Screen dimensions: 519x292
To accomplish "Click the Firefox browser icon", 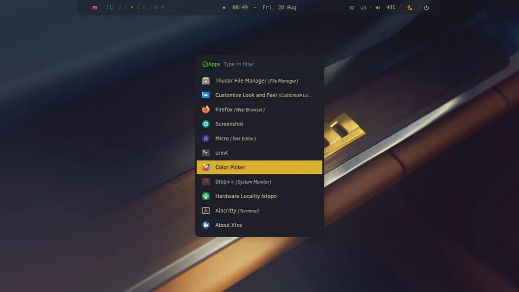I will [x=206, y=109].
